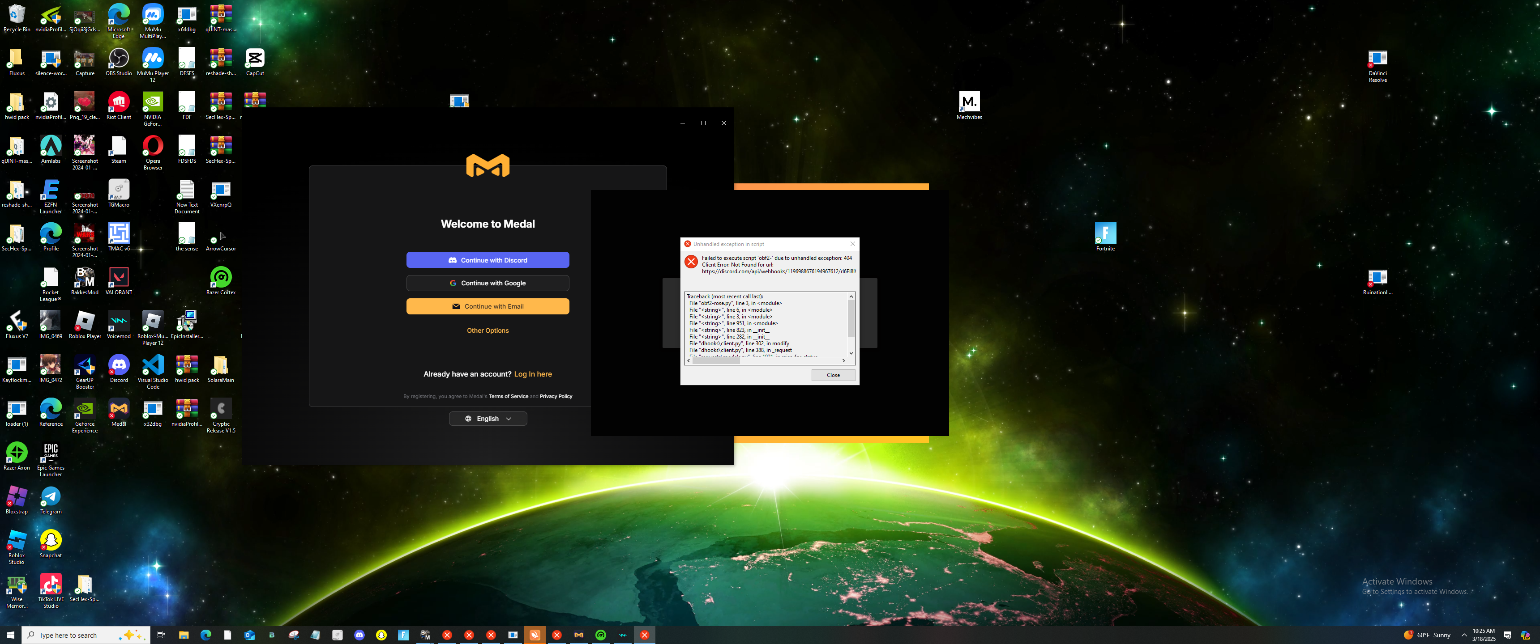Open Other Options link
Viewport: 1540px width, 644px height.
point(487,330)
